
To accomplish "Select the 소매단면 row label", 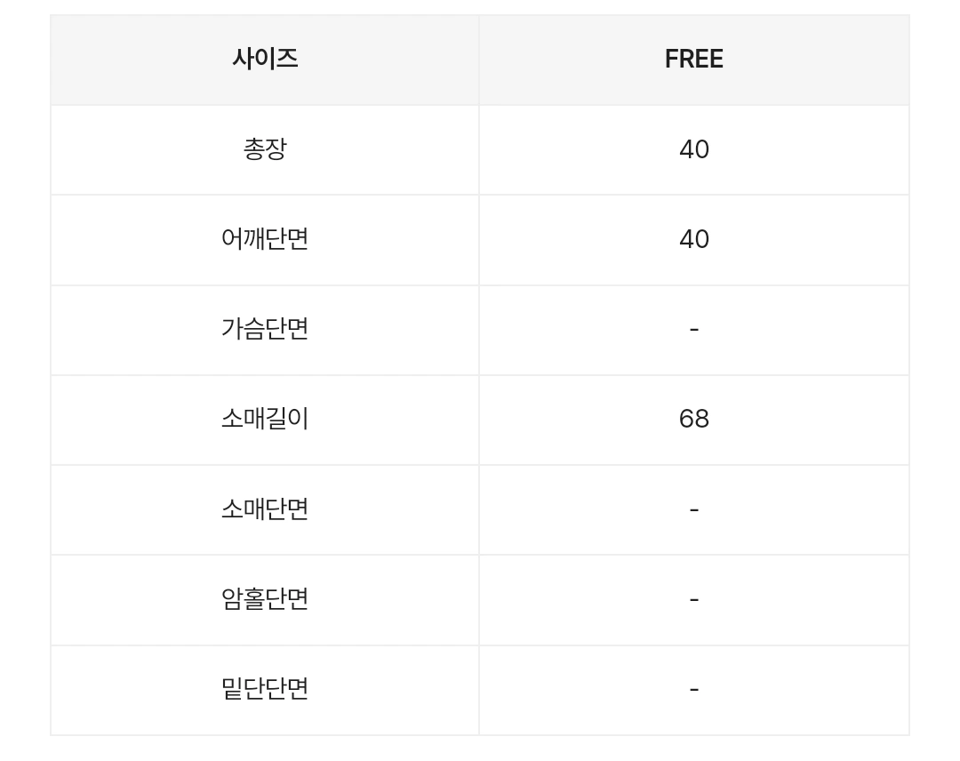I will click(265, 509).
